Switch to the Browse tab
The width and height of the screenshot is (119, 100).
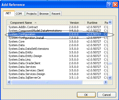click(x=44, y=14)
